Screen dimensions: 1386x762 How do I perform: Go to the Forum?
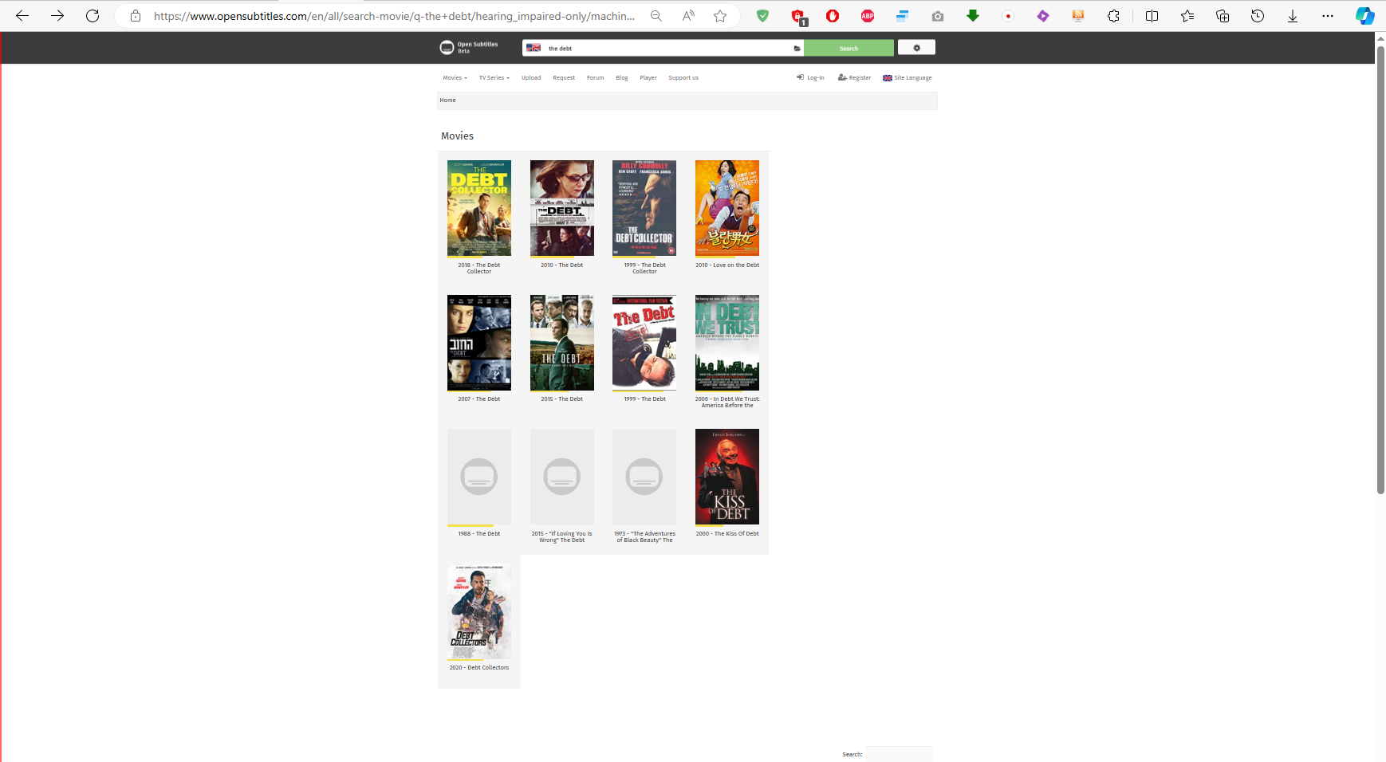pos(596,78)
